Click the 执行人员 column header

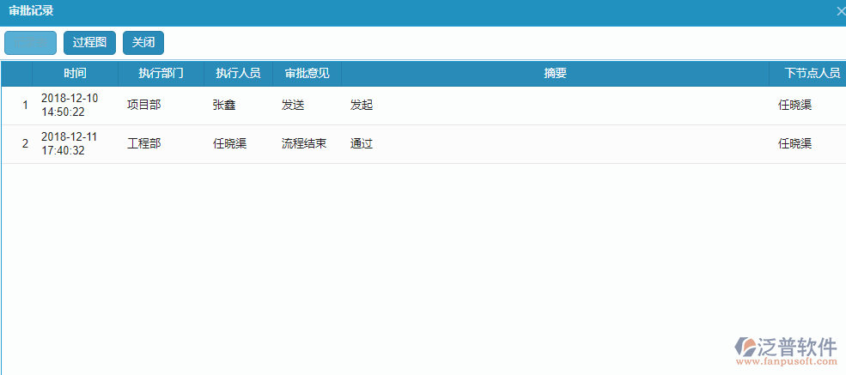[238, 74]
